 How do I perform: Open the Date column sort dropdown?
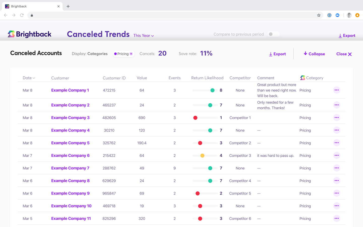(29, 78)
